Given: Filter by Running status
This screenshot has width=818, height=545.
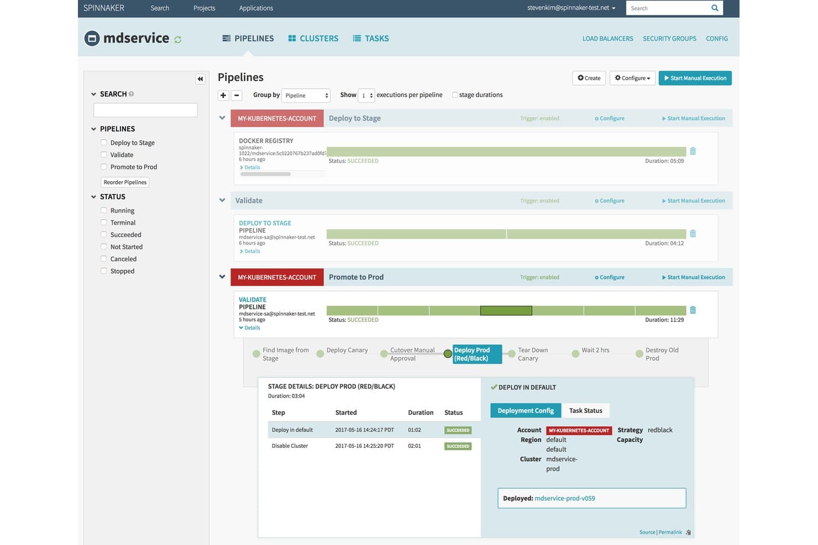Looking at the screenshot, I should (103, 210).
